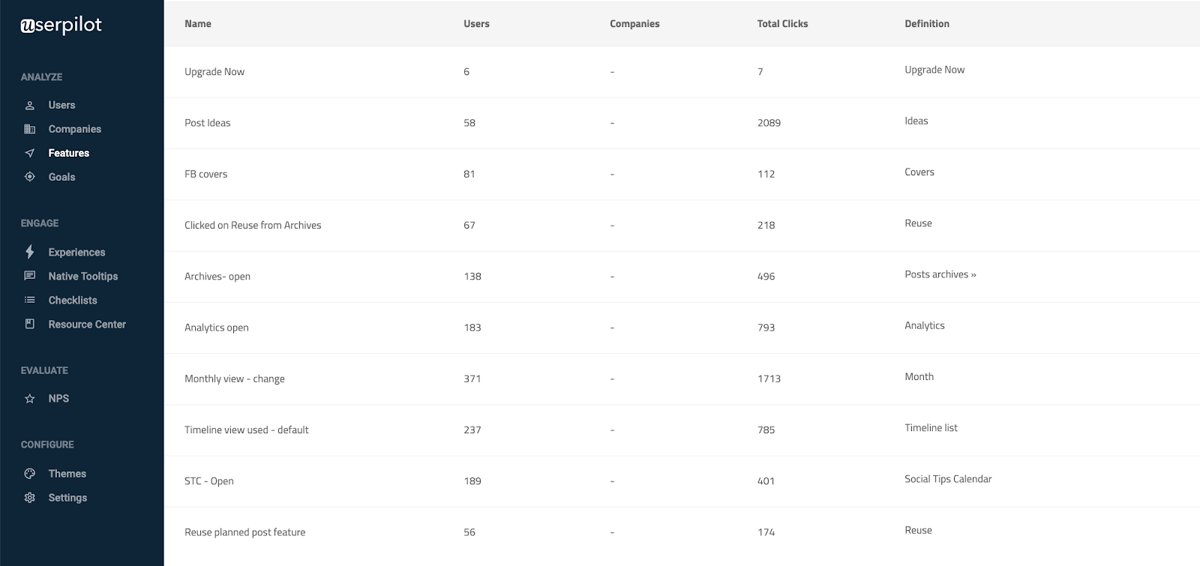Click the Companies building icon

[30, 129]
